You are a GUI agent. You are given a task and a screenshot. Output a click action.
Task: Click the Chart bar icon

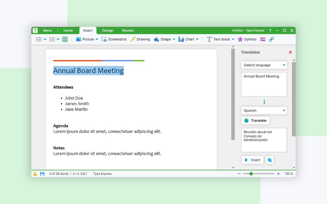[x=181, y=39]
